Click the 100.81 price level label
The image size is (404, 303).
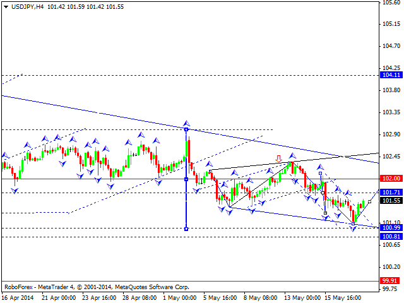391,236
